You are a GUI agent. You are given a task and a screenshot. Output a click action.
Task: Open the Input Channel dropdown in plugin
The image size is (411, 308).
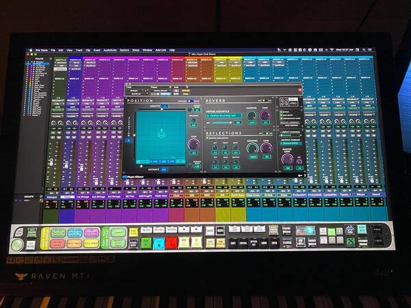tap(290, 135)
